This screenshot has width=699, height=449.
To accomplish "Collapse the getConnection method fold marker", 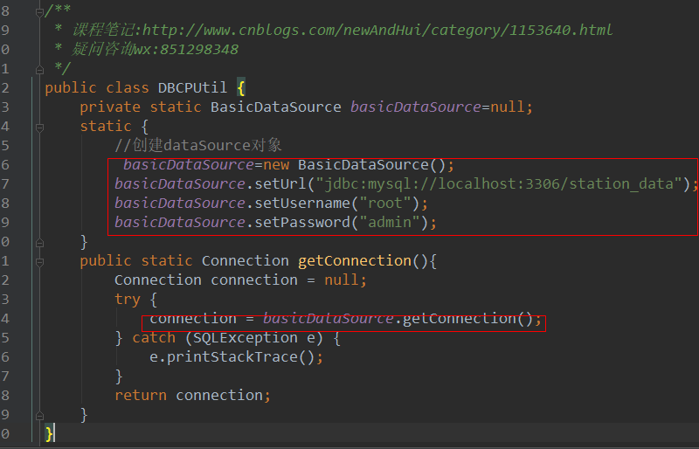I will 39,262.
